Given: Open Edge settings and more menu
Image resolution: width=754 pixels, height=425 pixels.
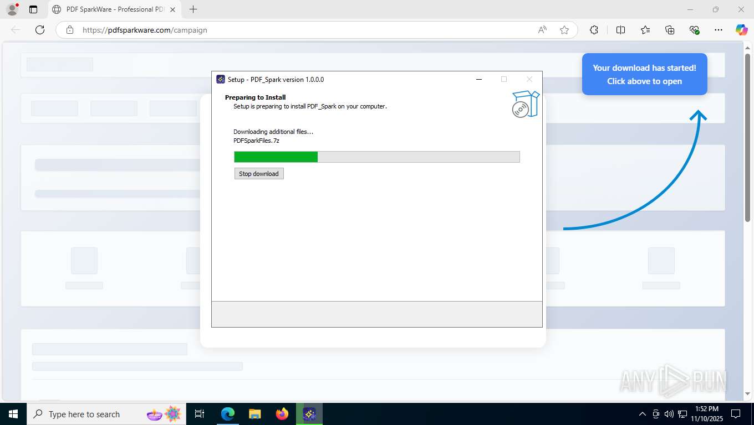Looking at the screenshot, I should [719, 30].
